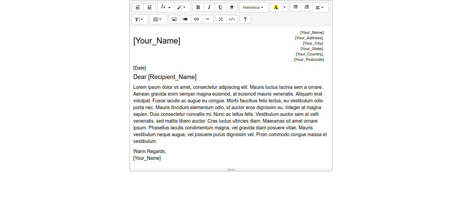This screenshot has height=203, width=462.
Task: Click the insert picture icon
Action: (174, 19)
